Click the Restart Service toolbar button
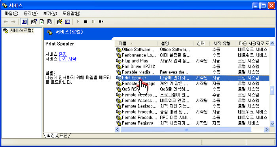This screenshot has height=147, width=277. [x=101, y=22]
